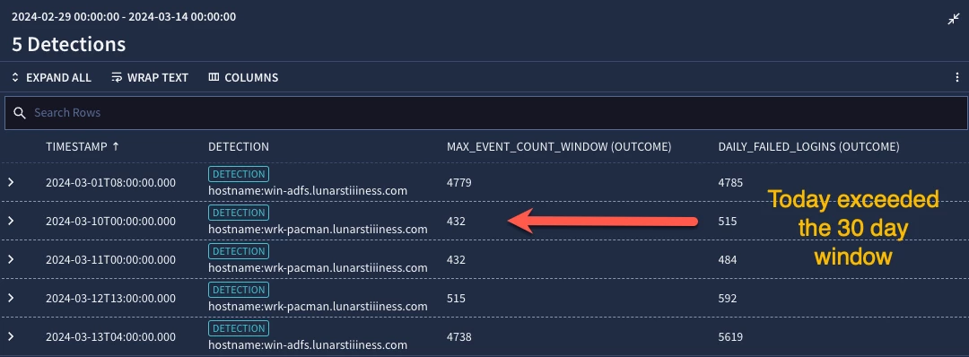Click MAX_EVENT_COUNT_WINDOW (OUTCOME) column header
The image size is (969, 357).
(559, 147)
